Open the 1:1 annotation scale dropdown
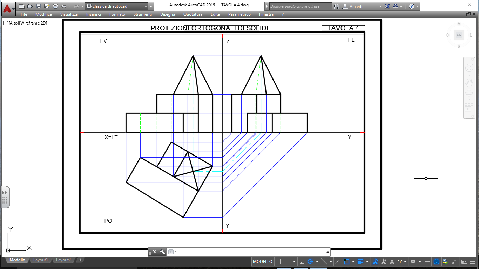This screenshot has height=269, width=479. (x=402, y=261)
